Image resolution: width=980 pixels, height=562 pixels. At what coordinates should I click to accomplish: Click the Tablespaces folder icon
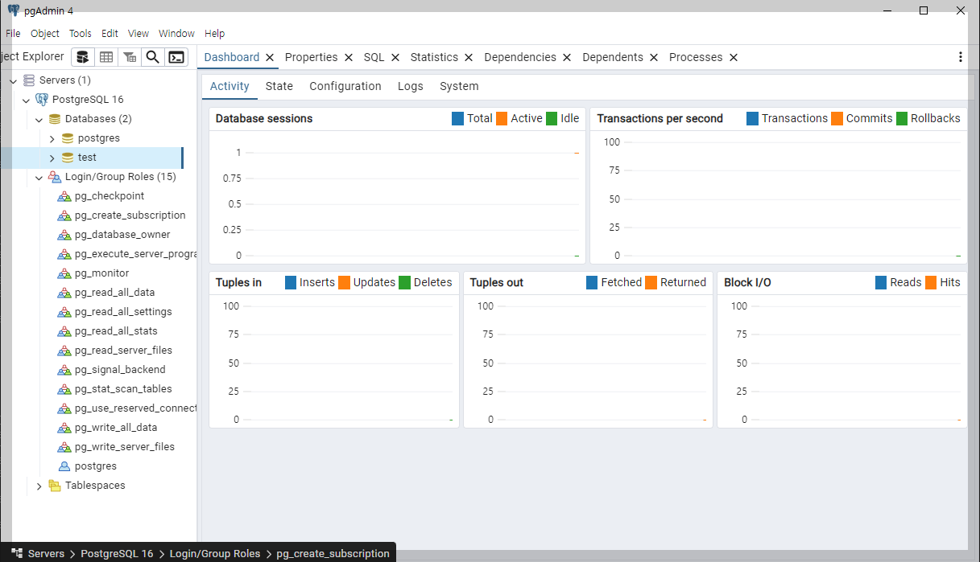pyautogui.click(x=55, y=486)
